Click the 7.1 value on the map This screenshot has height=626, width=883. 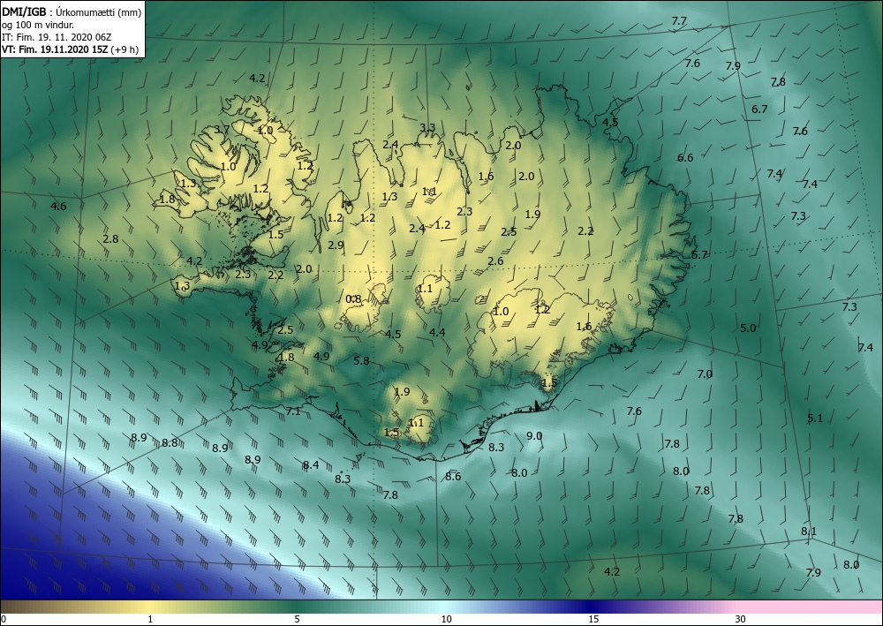[293, 411]
